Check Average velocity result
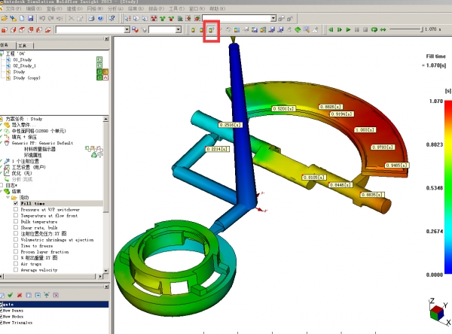Screen dimensions: 452x334 [x=16, y=270]
